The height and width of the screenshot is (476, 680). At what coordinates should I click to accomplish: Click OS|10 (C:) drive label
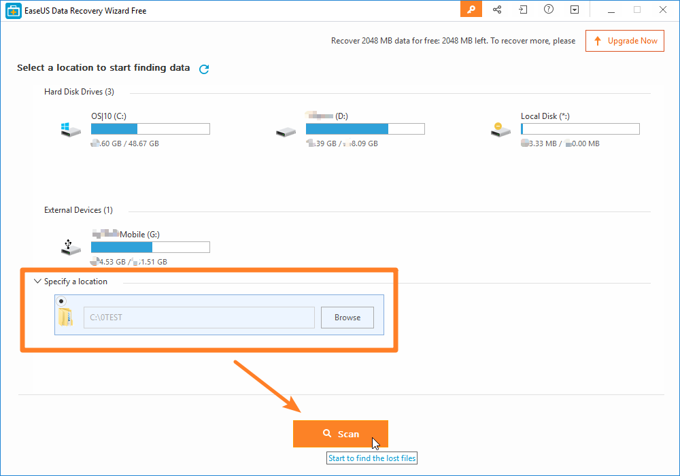coord(108,116)
